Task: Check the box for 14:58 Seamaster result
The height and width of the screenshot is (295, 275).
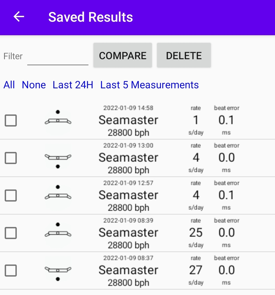Action: (x=11, y=120)
